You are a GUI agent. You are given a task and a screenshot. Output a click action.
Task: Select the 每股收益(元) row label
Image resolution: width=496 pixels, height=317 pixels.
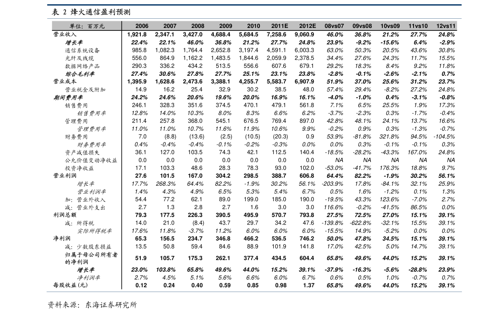pyautogui.click(x=70, y=285)
